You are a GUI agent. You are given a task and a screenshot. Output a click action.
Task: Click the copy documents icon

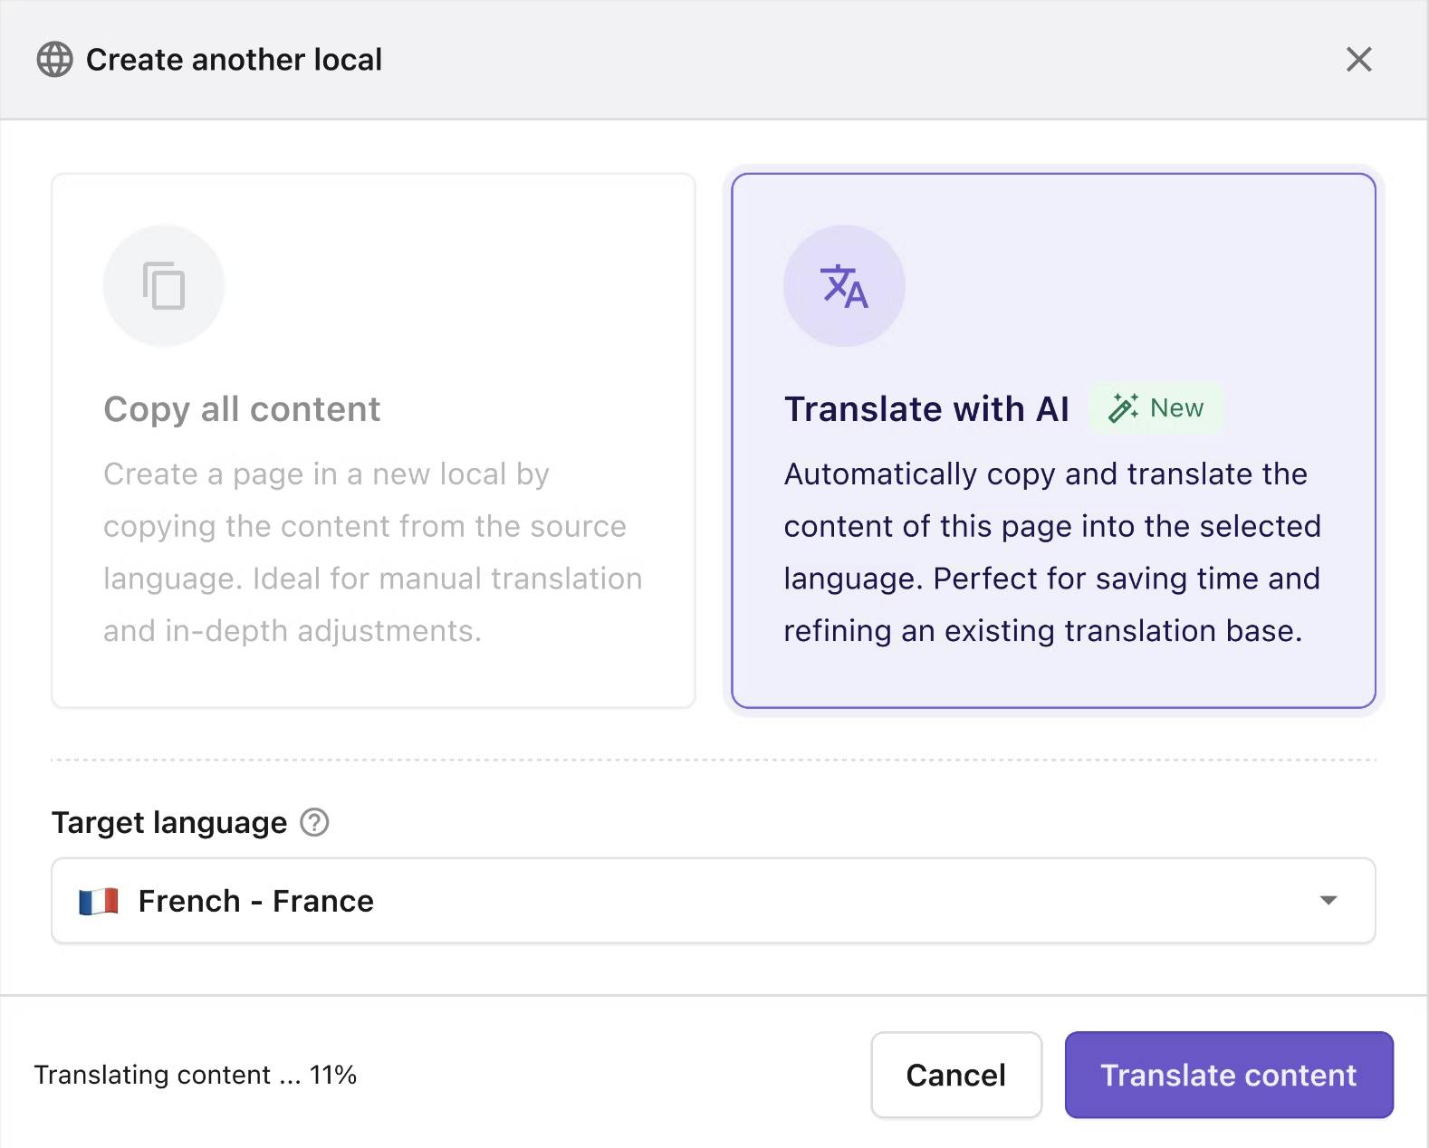(164, 286)
